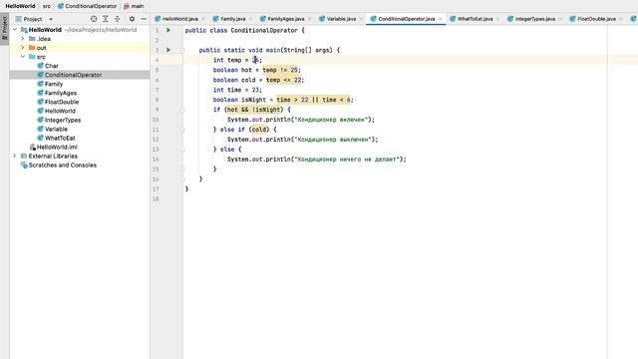638x359 pixels.
Task: Click the 'if (hot && !isNight)' line
Action: [252, 110]
